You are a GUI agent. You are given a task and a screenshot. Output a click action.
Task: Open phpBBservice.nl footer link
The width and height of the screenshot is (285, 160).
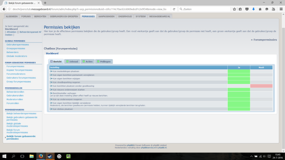coord(148,148)
